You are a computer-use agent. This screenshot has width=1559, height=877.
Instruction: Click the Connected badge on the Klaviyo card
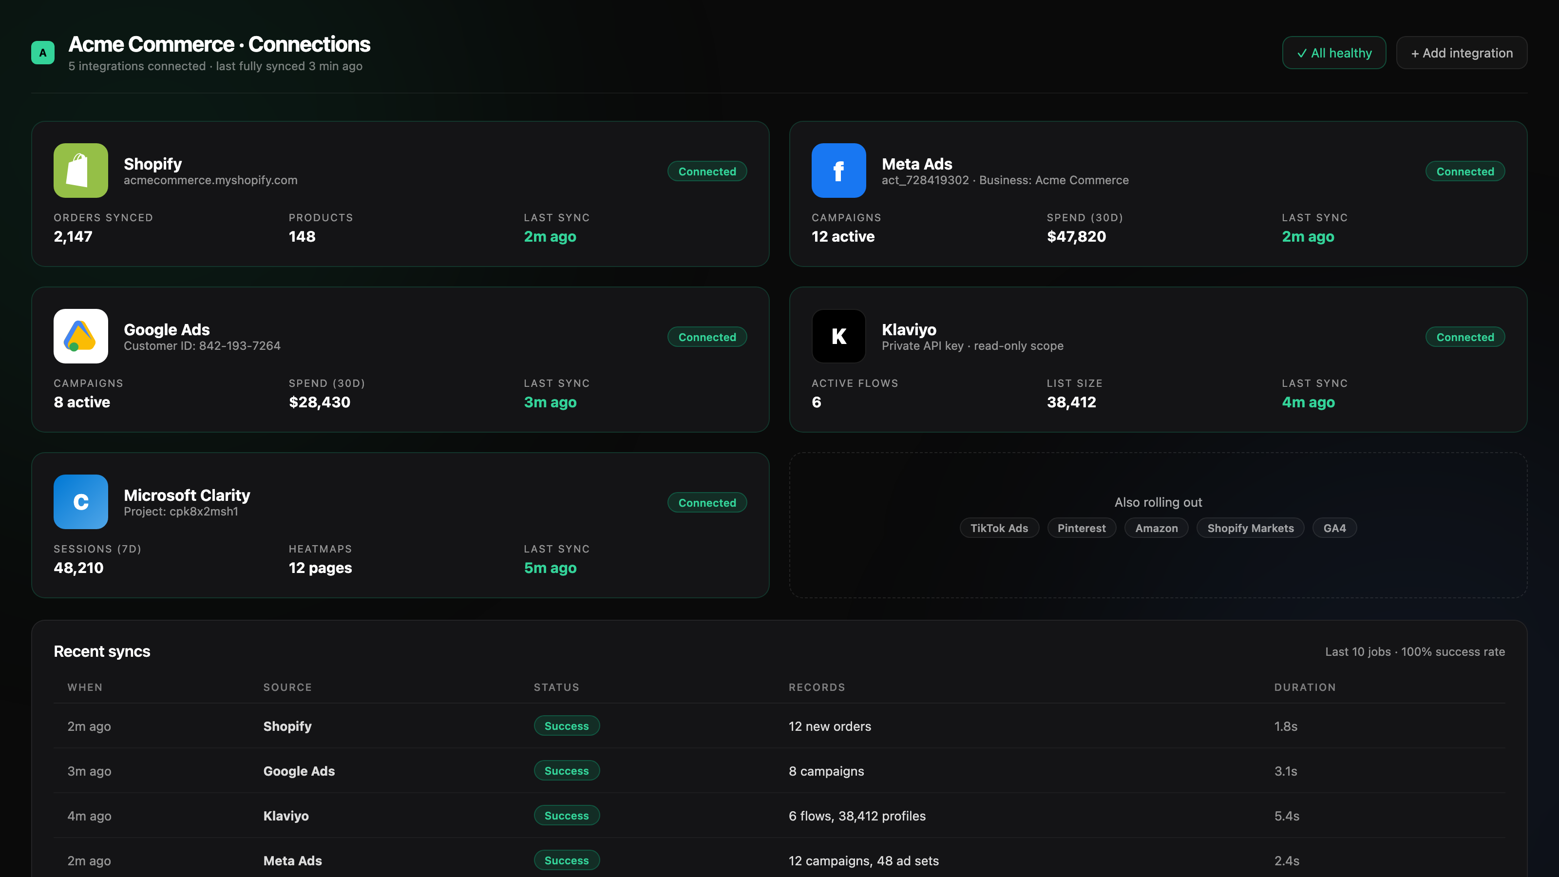click(1464, 337)
